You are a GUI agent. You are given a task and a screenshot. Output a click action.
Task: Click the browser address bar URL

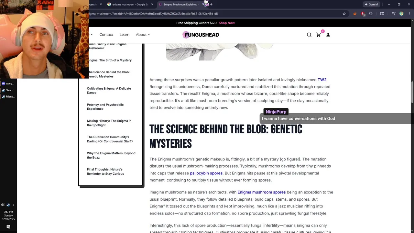pos(153,14)
